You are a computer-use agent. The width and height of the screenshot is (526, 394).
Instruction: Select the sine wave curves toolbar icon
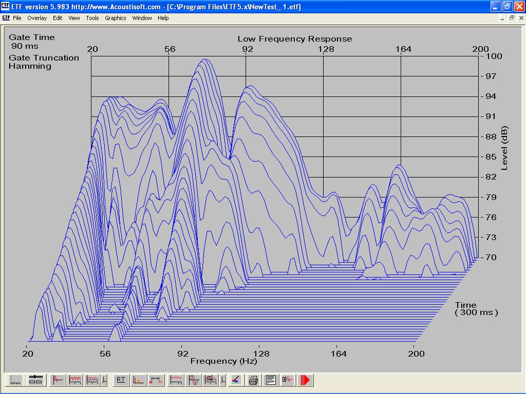click(194, 380)
